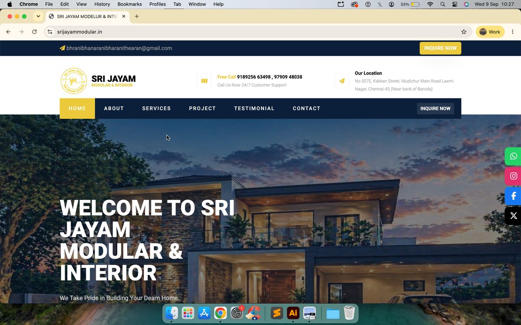The image size is (521, 325).
Task: Open the File menu
Action: 49,4
